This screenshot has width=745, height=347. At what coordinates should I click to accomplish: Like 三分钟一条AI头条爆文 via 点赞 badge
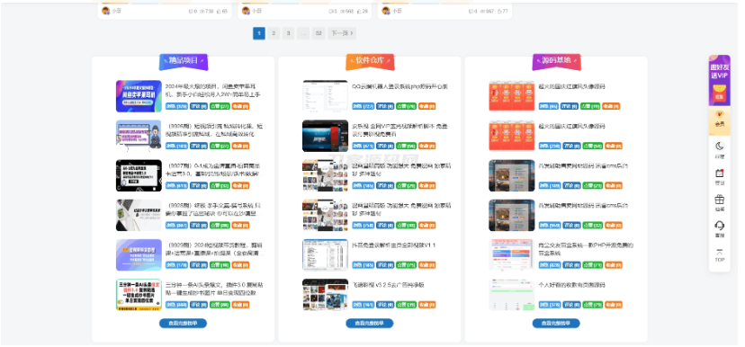(220, 305)
